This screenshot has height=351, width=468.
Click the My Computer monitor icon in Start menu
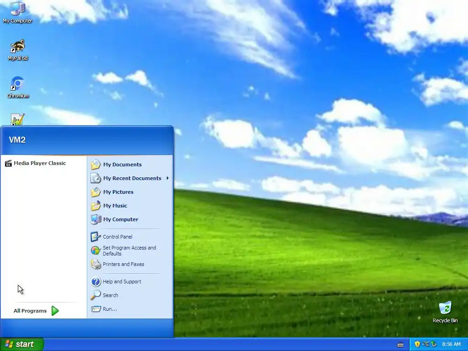(x=96, y=219)
